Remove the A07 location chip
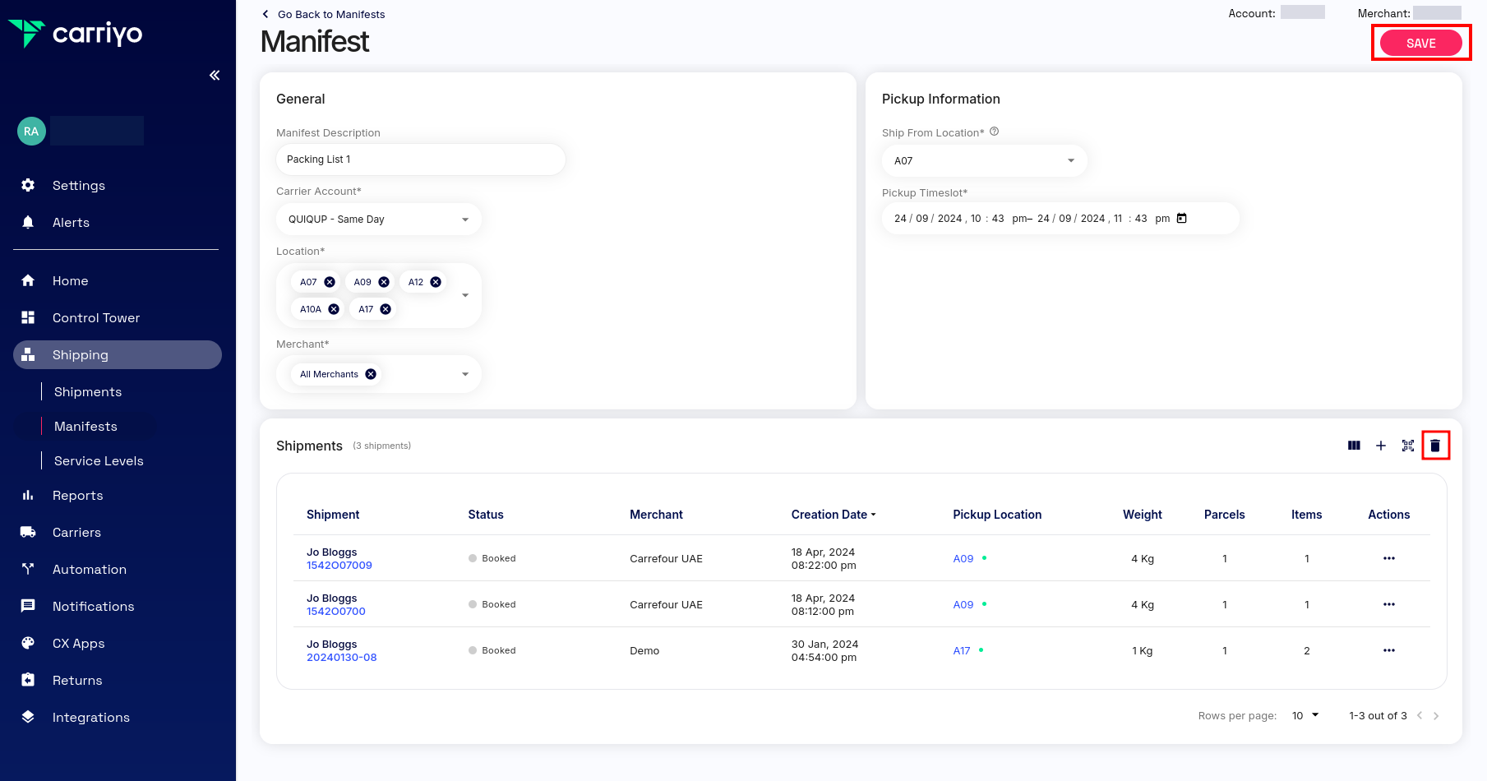Screen dimensions: 1487x781 [330, 282]
